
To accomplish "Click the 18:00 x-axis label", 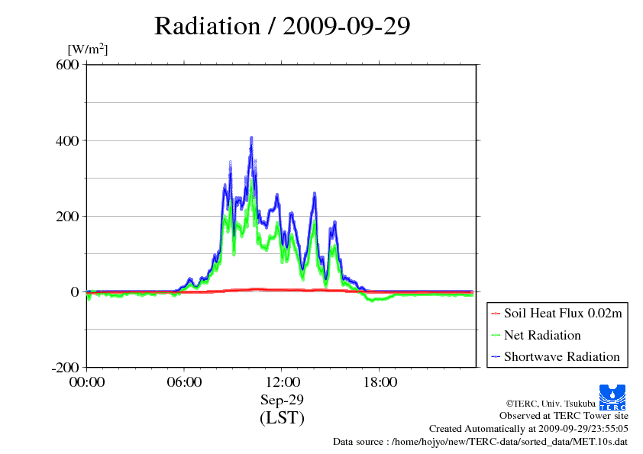I will tap(380, 382).
